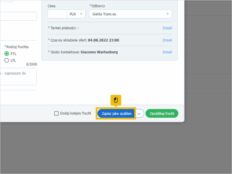
Task: Click the contact name Giacomo Wartenberg
Action: click(x=99, y=52)
